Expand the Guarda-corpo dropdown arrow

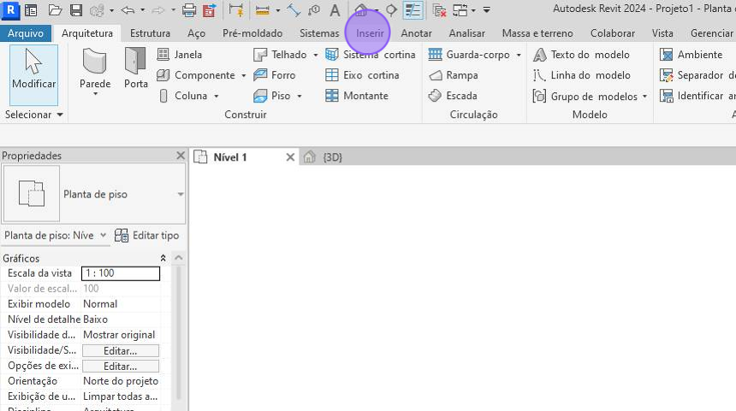[x=519, y=55]
